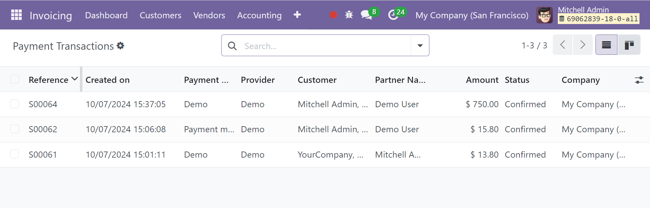Open the Customers menu
This screenshot has width=650, height=208.
pos(160,15)
